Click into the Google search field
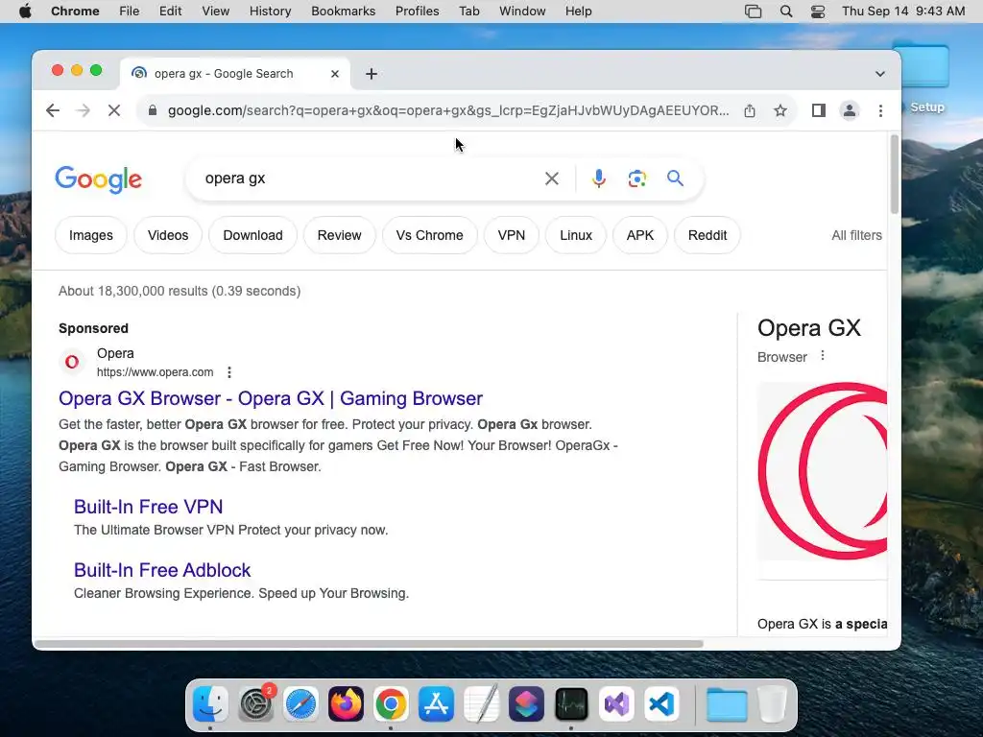 click(x=370, y=178)
